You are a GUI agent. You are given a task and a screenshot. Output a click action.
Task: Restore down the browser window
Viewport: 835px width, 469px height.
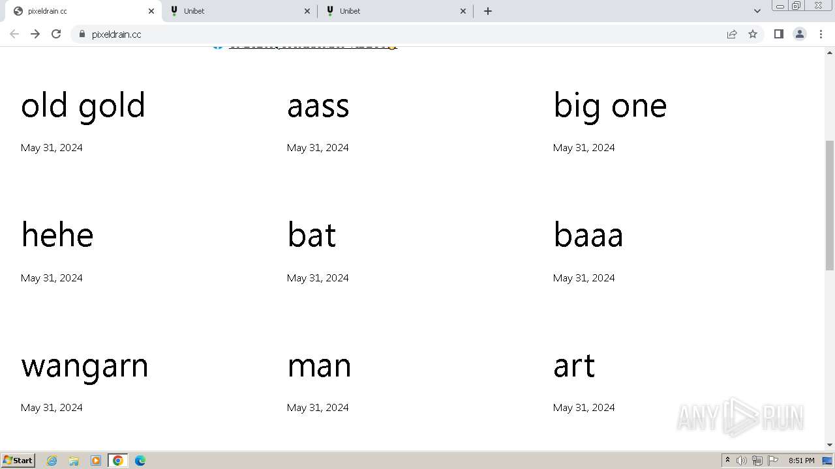(x=797, y=6)
